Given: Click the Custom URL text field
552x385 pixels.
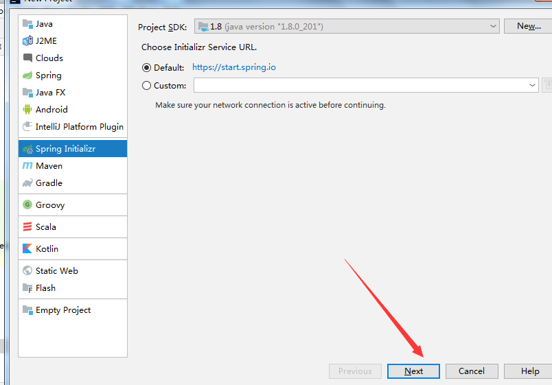Looking at the screenshot, I should tap(366, 85).
